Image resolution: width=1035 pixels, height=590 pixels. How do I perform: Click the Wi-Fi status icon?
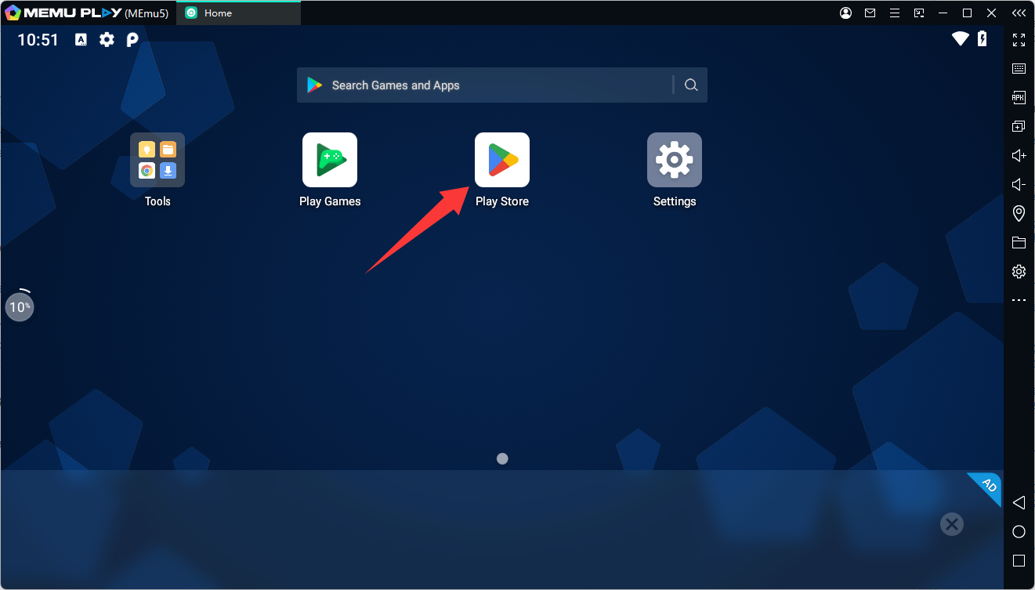[961, 38]
